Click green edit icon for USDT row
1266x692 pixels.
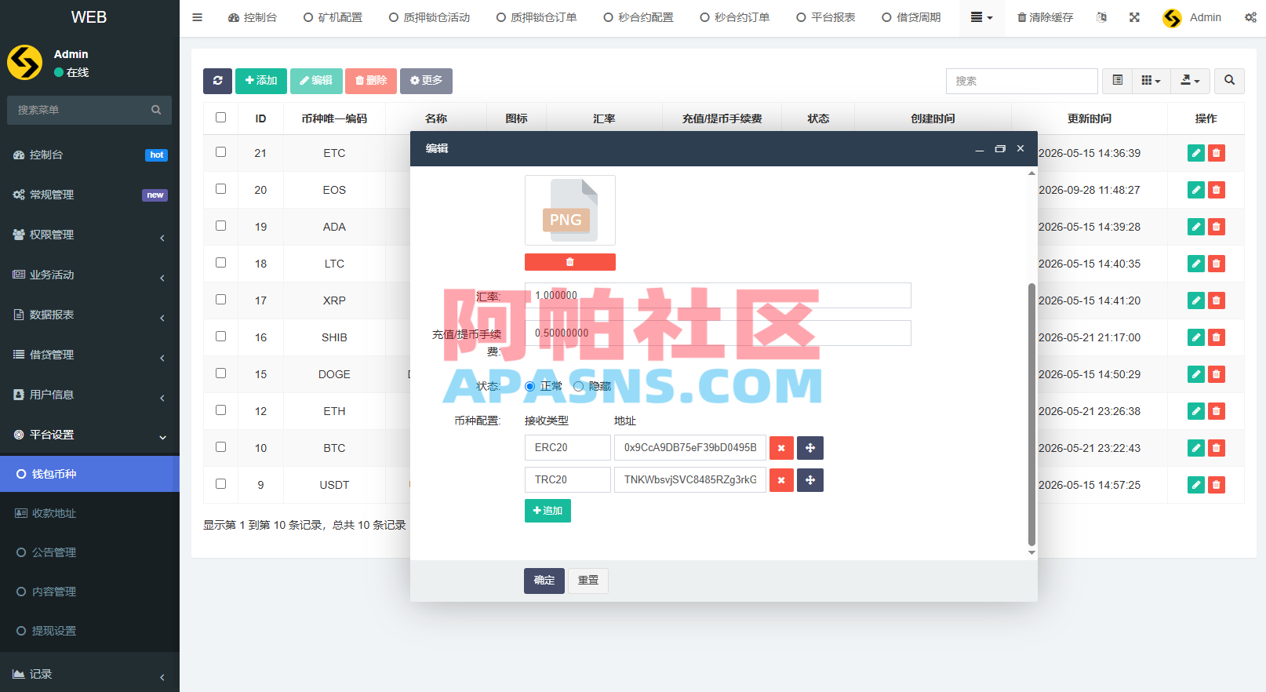click(1196, 485)
